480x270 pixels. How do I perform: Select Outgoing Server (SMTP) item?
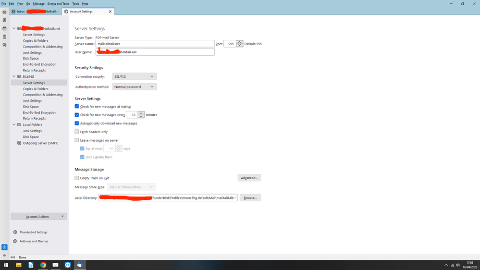click(x=40, y=143)
